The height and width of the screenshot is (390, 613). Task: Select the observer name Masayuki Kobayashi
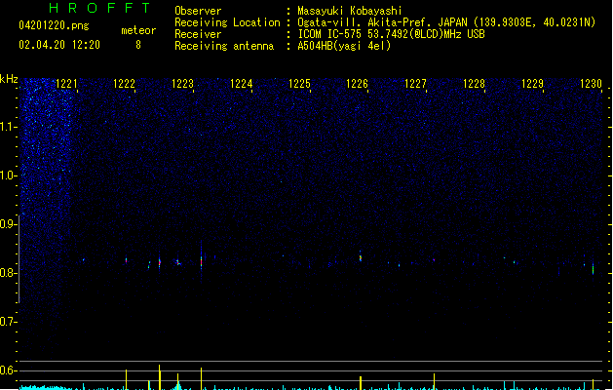pyautogui.click(x=350, y=11)
